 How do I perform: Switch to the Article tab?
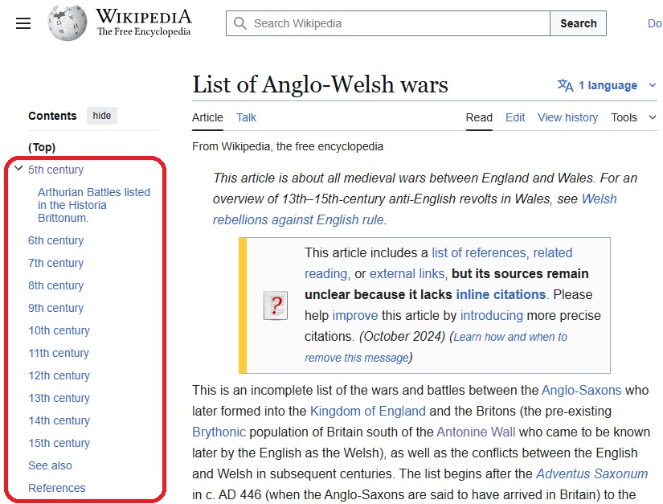point(207,117)
